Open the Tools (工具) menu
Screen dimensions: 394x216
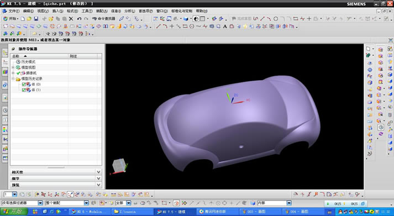pos(87,11)
